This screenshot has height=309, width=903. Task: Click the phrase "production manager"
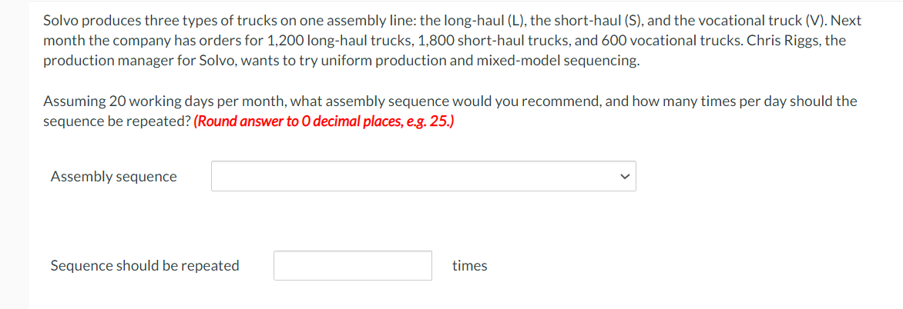click(100, 61)
